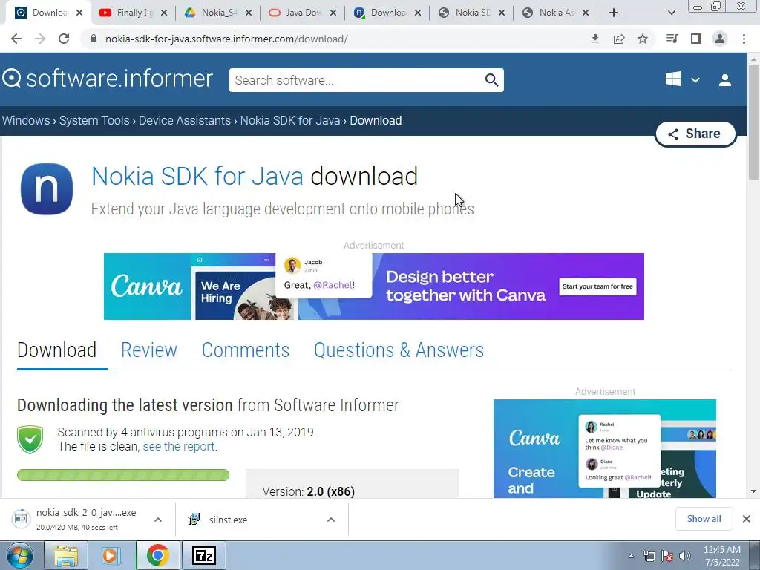Click 'Start your team for free' Canva button

[x=597, y=286]
